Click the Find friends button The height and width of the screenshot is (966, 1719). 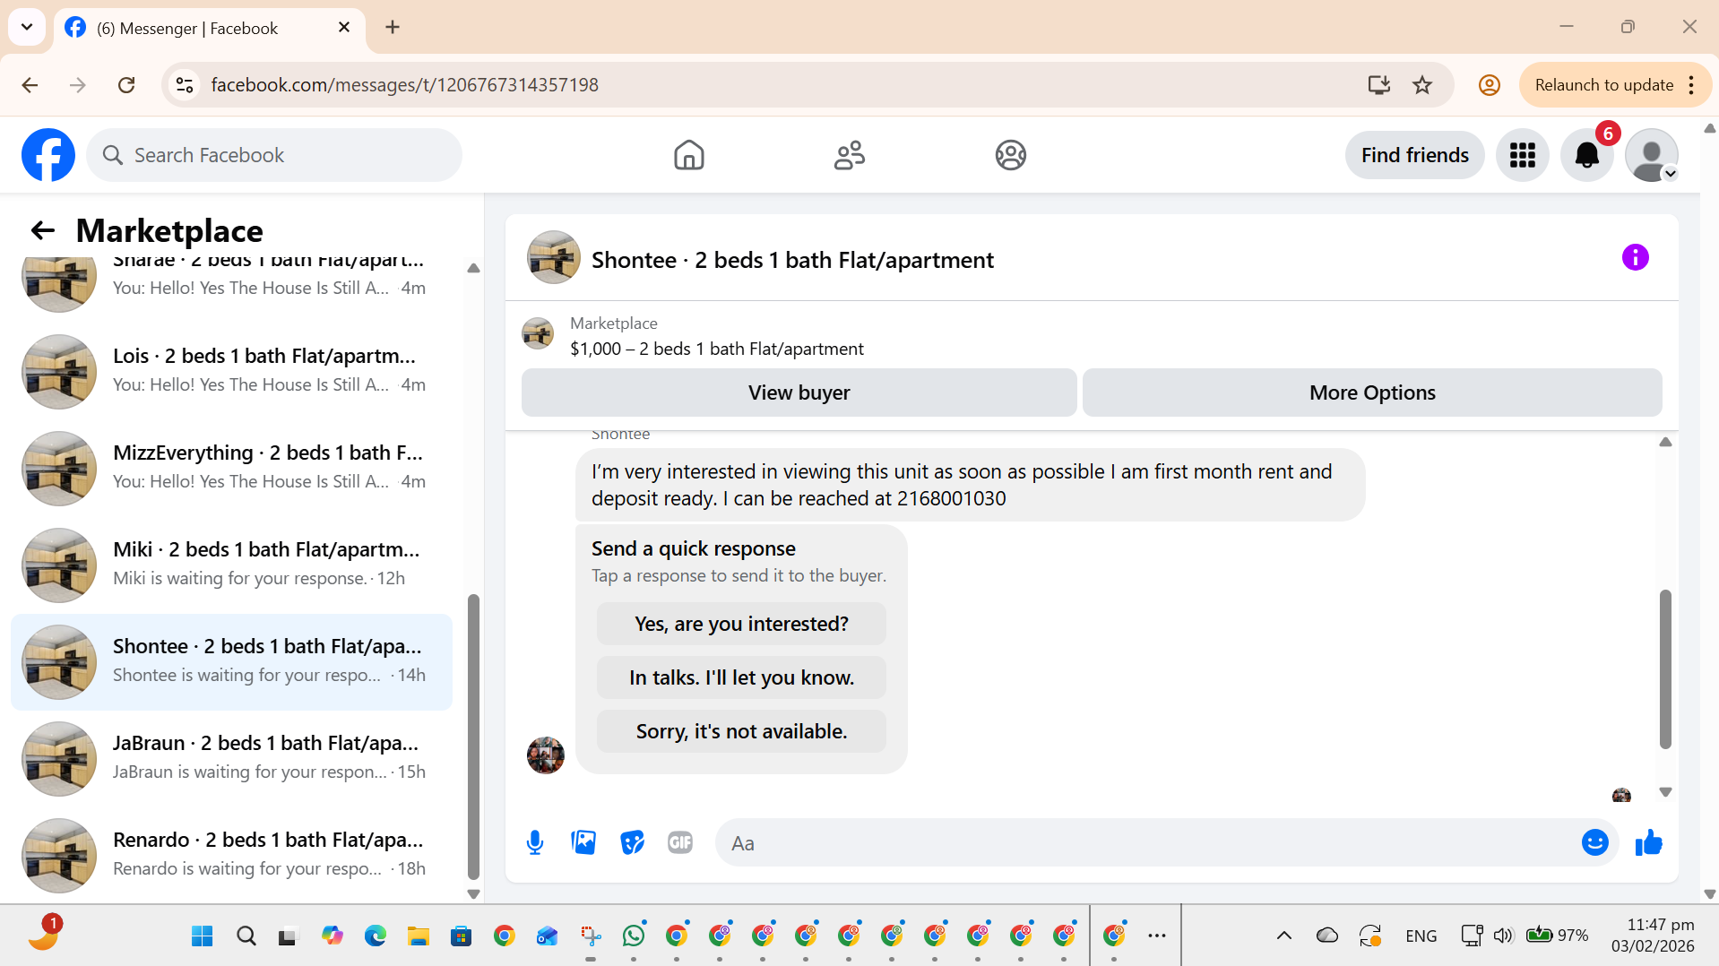[1414, 155]
